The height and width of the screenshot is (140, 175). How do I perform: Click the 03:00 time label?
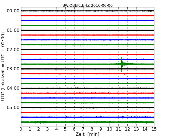13,69
